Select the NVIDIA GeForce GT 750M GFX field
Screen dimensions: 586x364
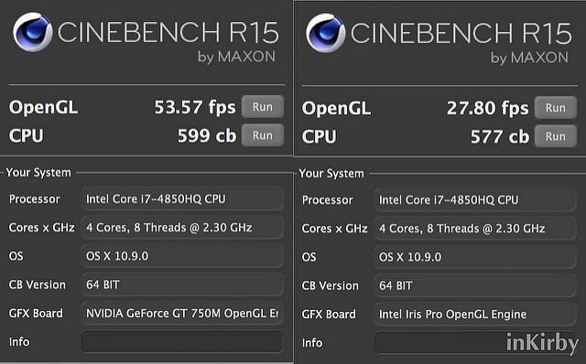coord(182,313)
